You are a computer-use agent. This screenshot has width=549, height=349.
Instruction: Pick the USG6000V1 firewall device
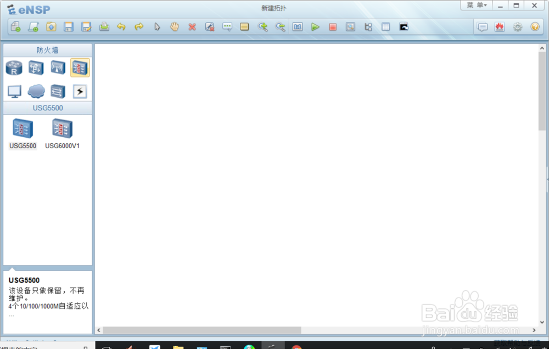(63, 134)
